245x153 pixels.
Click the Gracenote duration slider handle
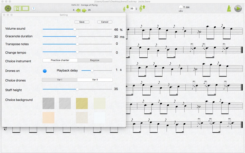(77, 36)
